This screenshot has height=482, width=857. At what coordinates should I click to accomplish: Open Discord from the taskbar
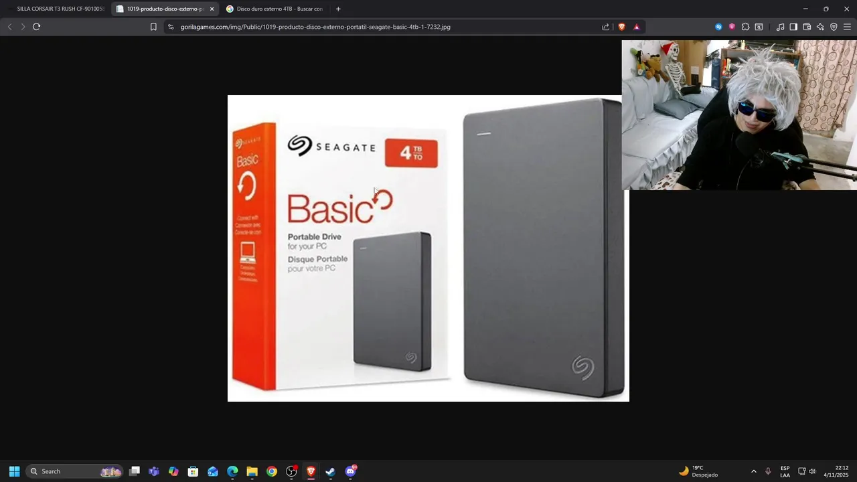coord(350,471)
